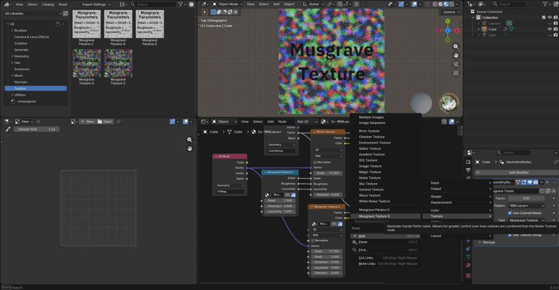Click the modifier fake user shield icon
The image size is (559, 290).
coord(542,191)
